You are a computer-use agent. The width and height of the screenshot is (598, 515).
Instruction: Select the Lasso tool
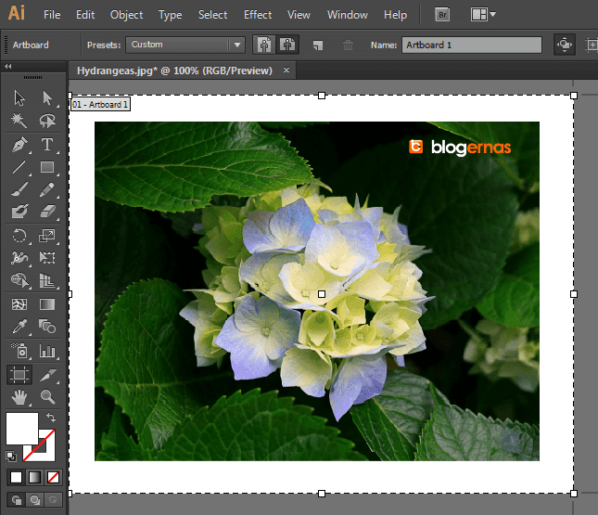[x=47, y=121]
